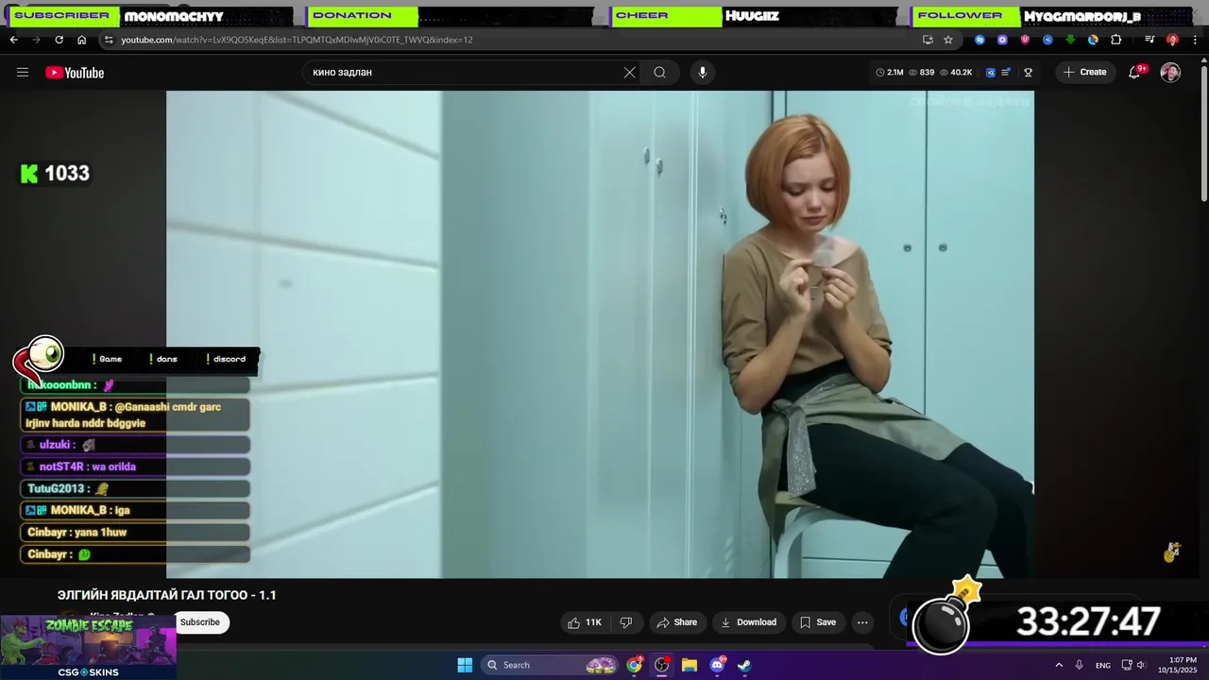Open the Chrome three-dot menu

point(1195,40)
